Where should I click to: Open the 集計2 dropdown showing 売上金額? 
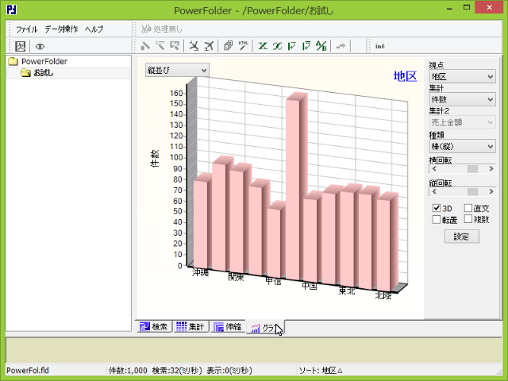(462, 122)
